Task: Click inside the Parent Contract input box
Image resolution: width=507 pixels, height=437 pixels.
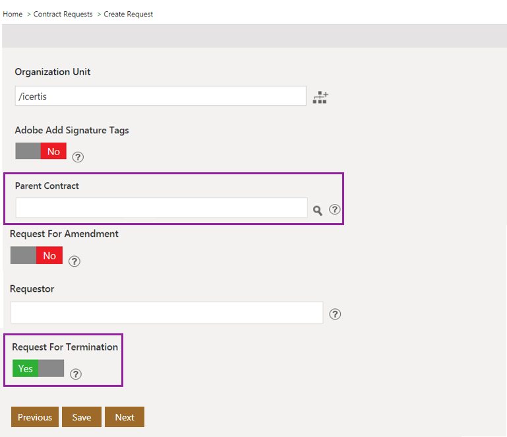Action: [161, 208]
